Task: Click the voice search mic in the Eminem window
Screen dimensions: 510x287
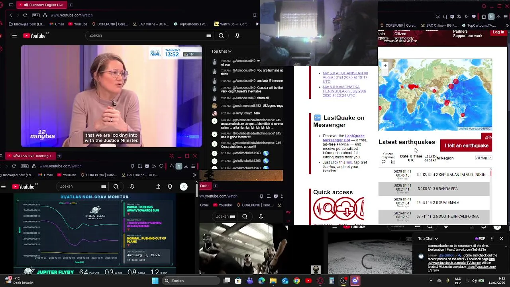Action: tap(261, 216)
